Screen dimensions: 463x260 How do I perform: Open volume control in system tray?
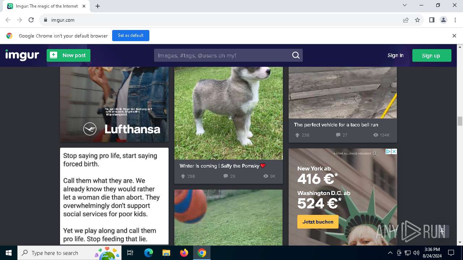(x=416, y=253)
